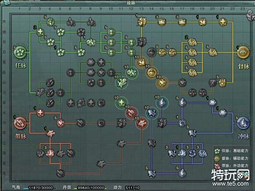Click the gold level-2 node atop the gold box
The width and height of the screenshot is (255, 191).
click(193, 42)
